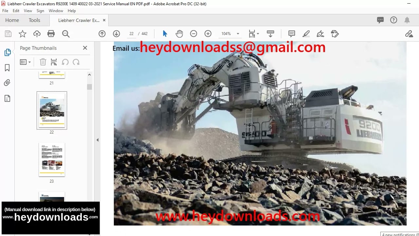The image size is (419, 236).
Task: Select Liebherr Crawler document tab
Action: tap(79, 20)
